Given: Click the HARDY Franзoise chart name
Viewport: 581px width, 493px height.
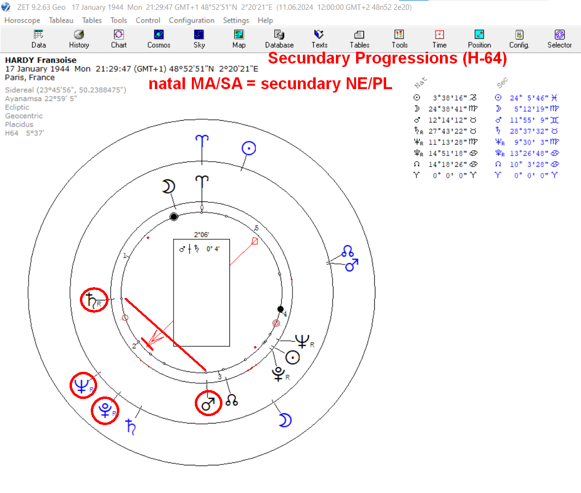Looking at the screenshot, I should [41, 60].
